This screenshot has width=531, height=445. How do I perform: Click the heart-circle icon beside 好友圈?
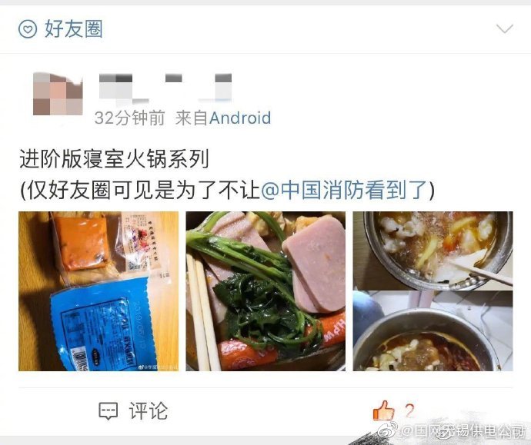click(x=28, y=28)
